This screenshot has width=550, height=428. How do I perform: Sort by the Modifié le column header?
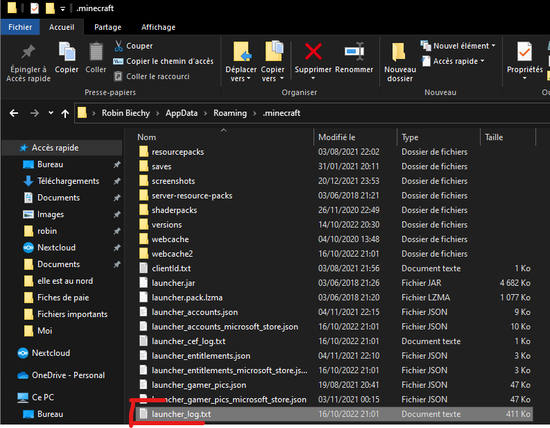(x=337, y=137)
